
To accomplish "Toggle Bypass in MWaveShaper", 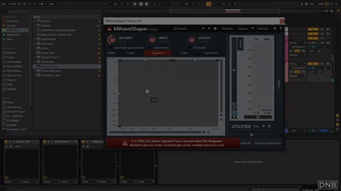I will pyautogui.click(x=243, y=29).
